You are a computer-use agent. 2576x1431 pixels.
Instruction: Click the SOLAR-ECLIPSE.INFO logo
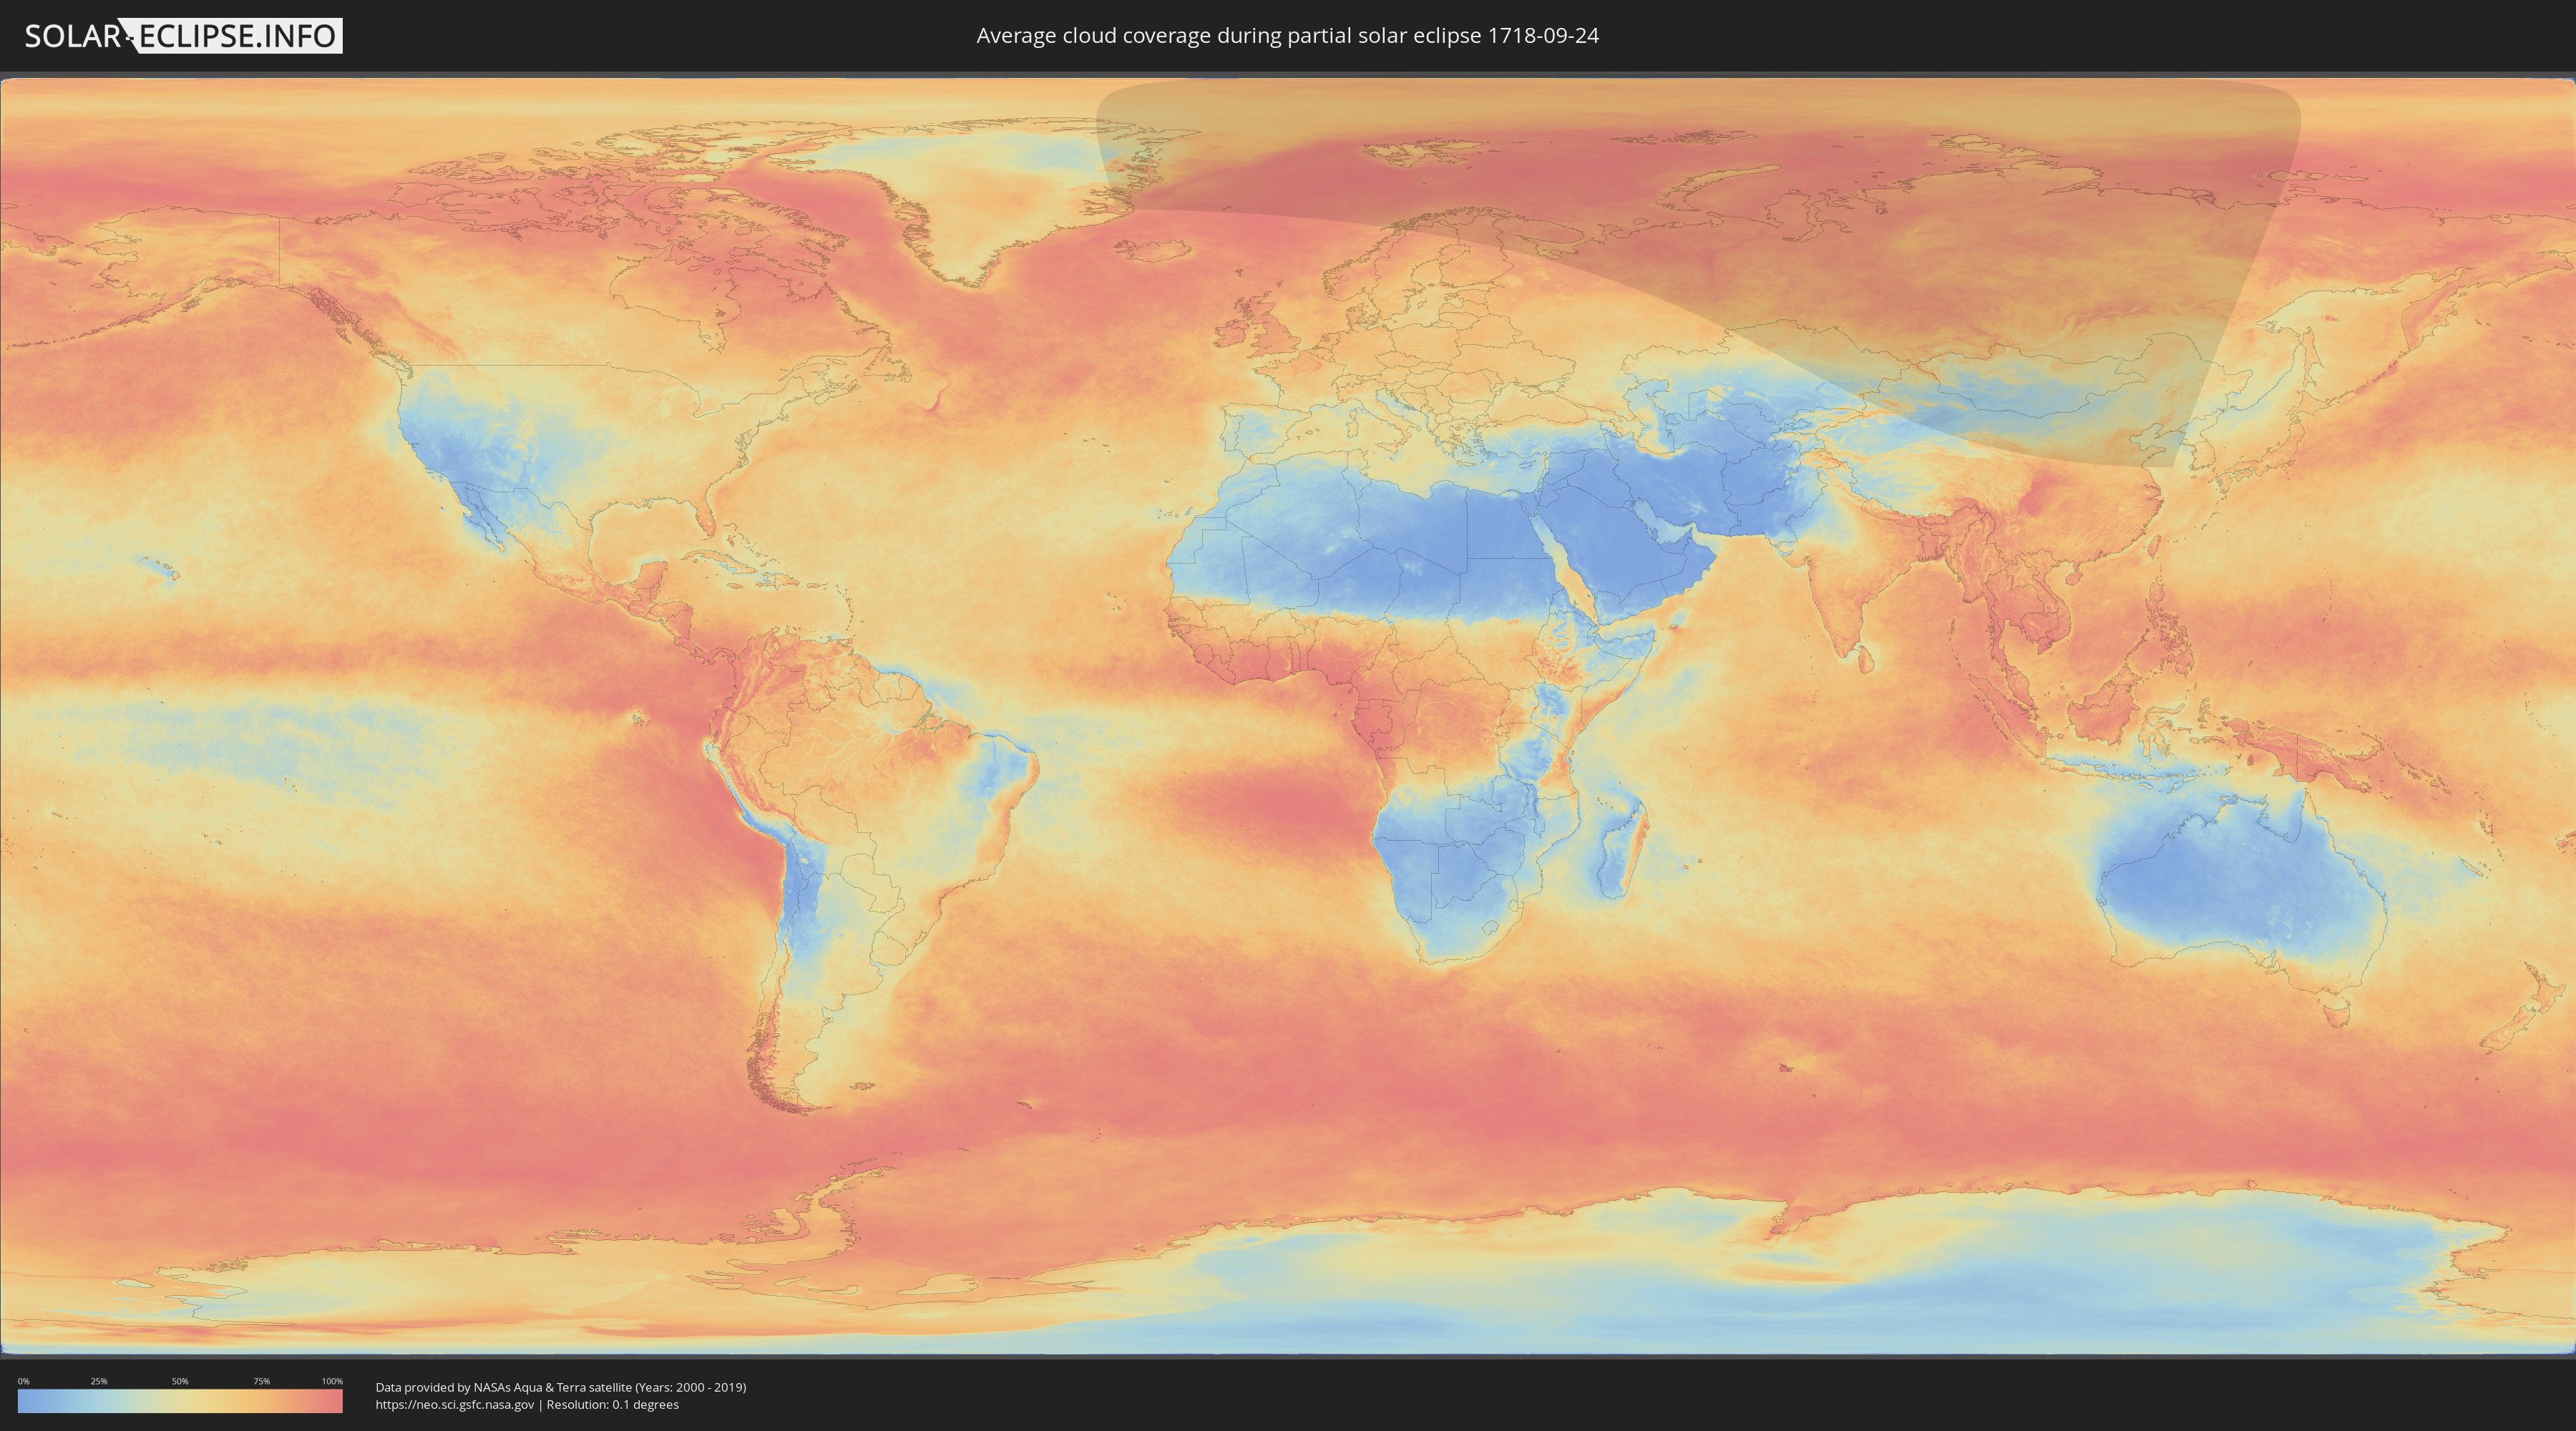click(x=183, y=36)
